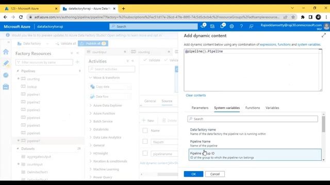Tick the checkbox next to Name header
Screen dimensions: 330x185
[x=145, y=131]
